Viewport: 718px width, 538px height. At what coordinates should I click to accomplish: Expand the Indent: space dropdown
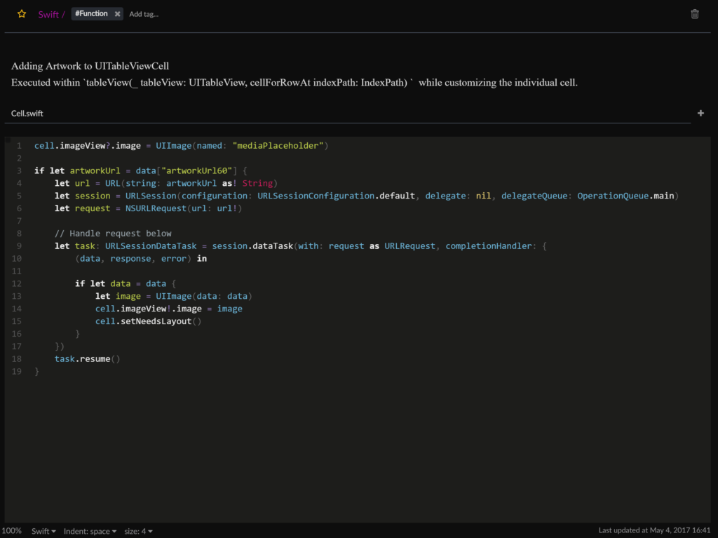click(90, 531)
